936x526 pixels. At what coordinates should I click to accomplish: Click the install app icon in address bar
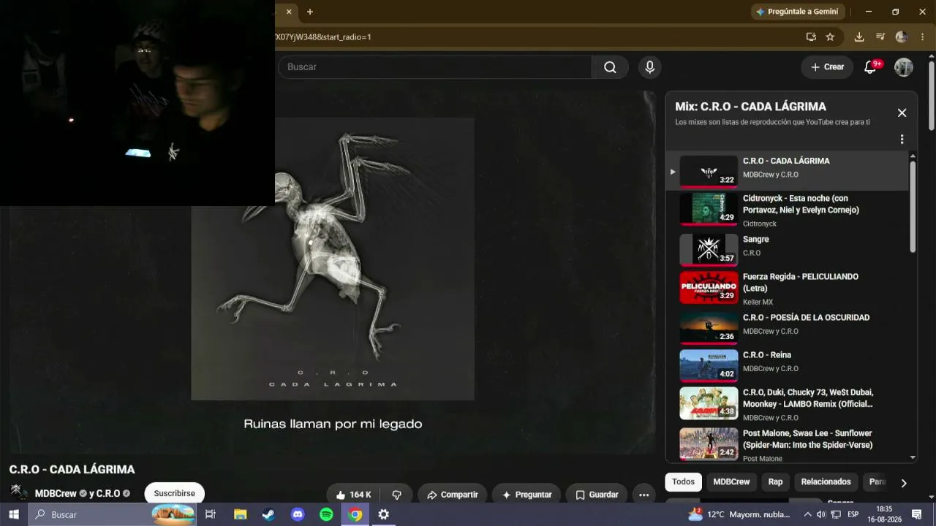click(x=811, y=37)
